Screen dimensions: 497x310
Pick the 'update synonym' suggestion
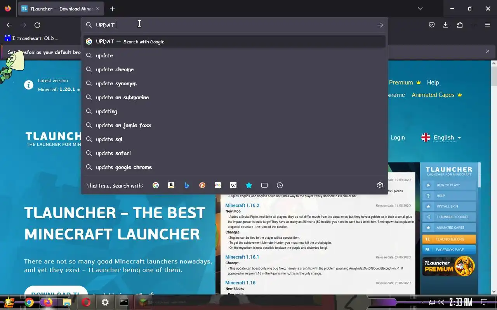[x=235, y=83]
